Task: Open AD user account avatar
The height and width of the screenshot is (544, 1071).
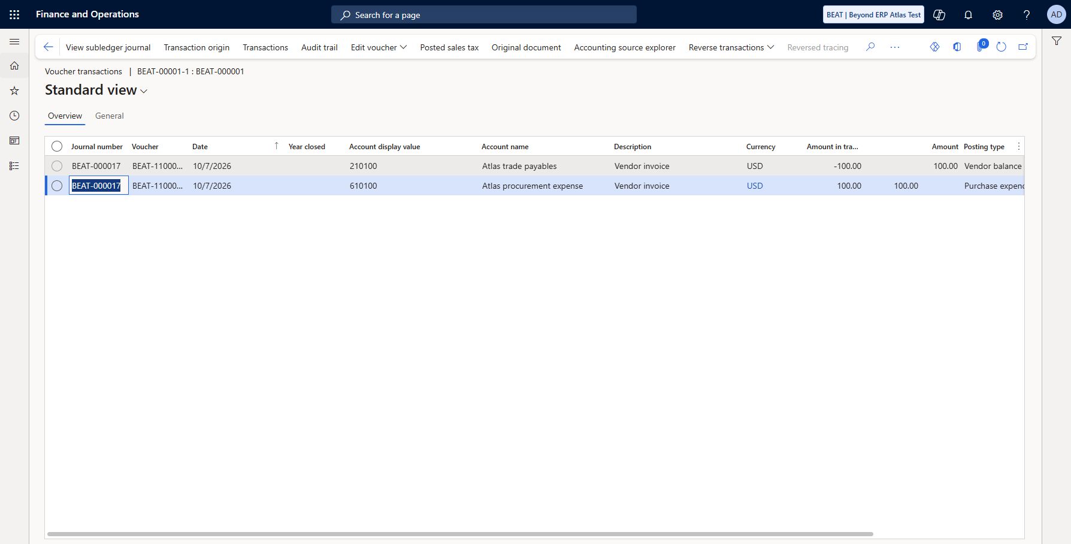Action: (x=1057, y=14)
